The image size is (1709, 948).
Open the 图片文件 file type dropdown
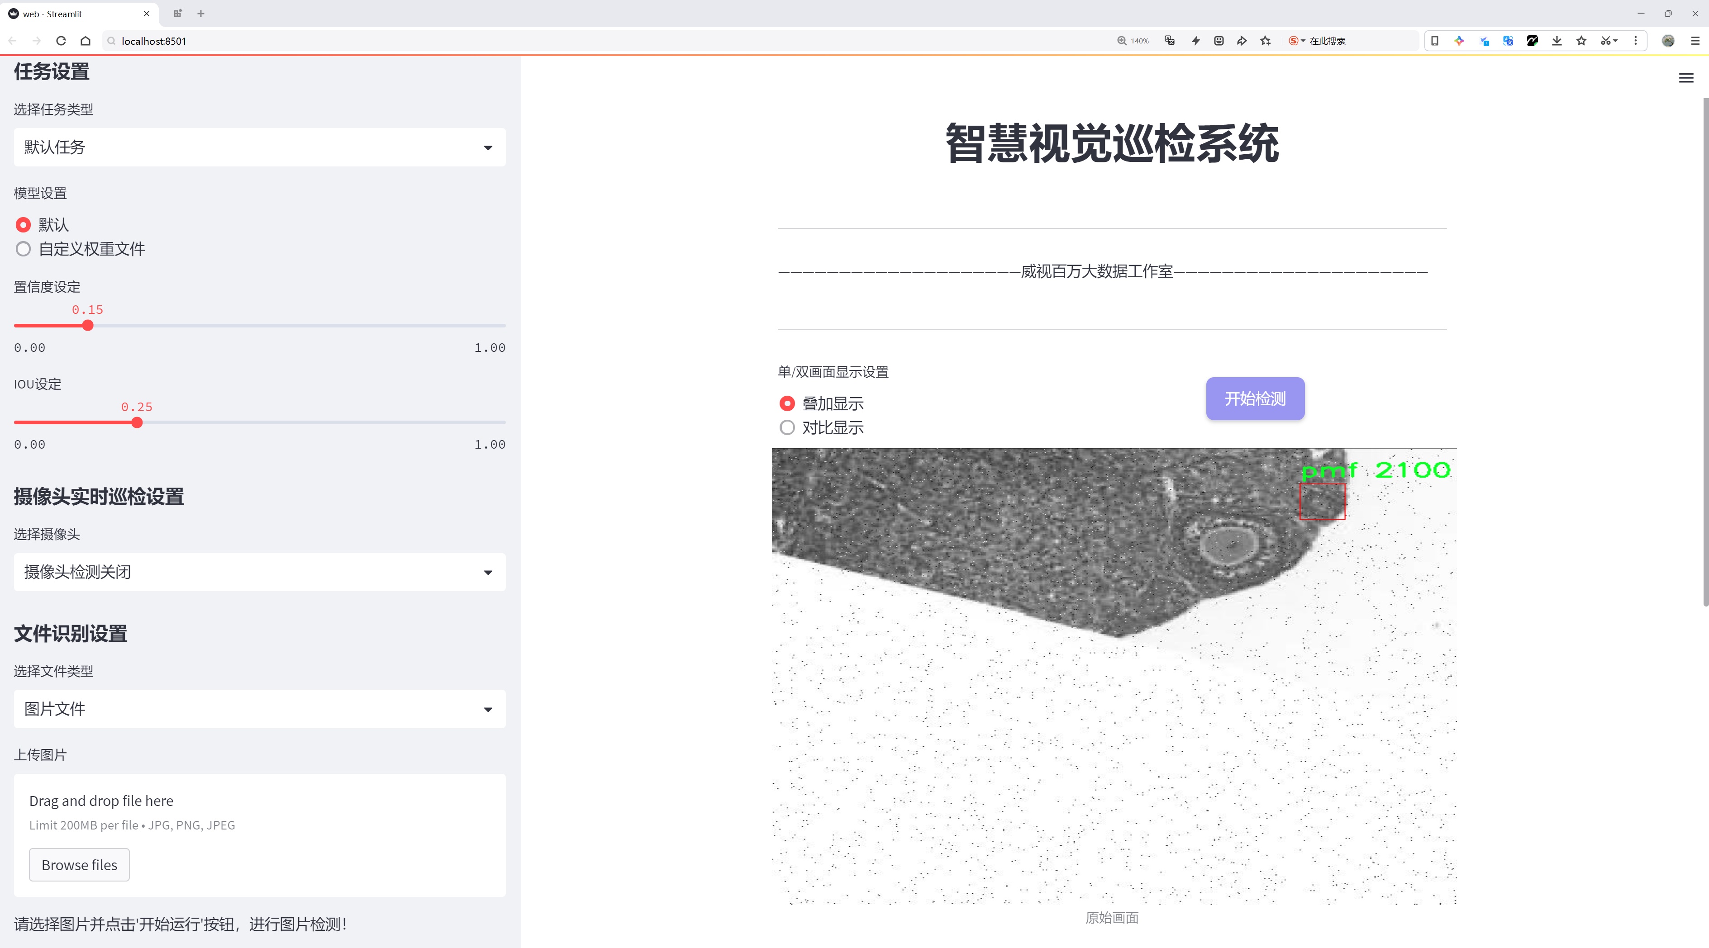[259, 709]
